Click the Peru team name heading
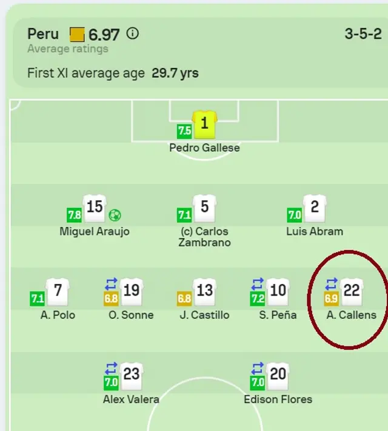The height and width of the screenshot is (431, 388). click(43, 33)
